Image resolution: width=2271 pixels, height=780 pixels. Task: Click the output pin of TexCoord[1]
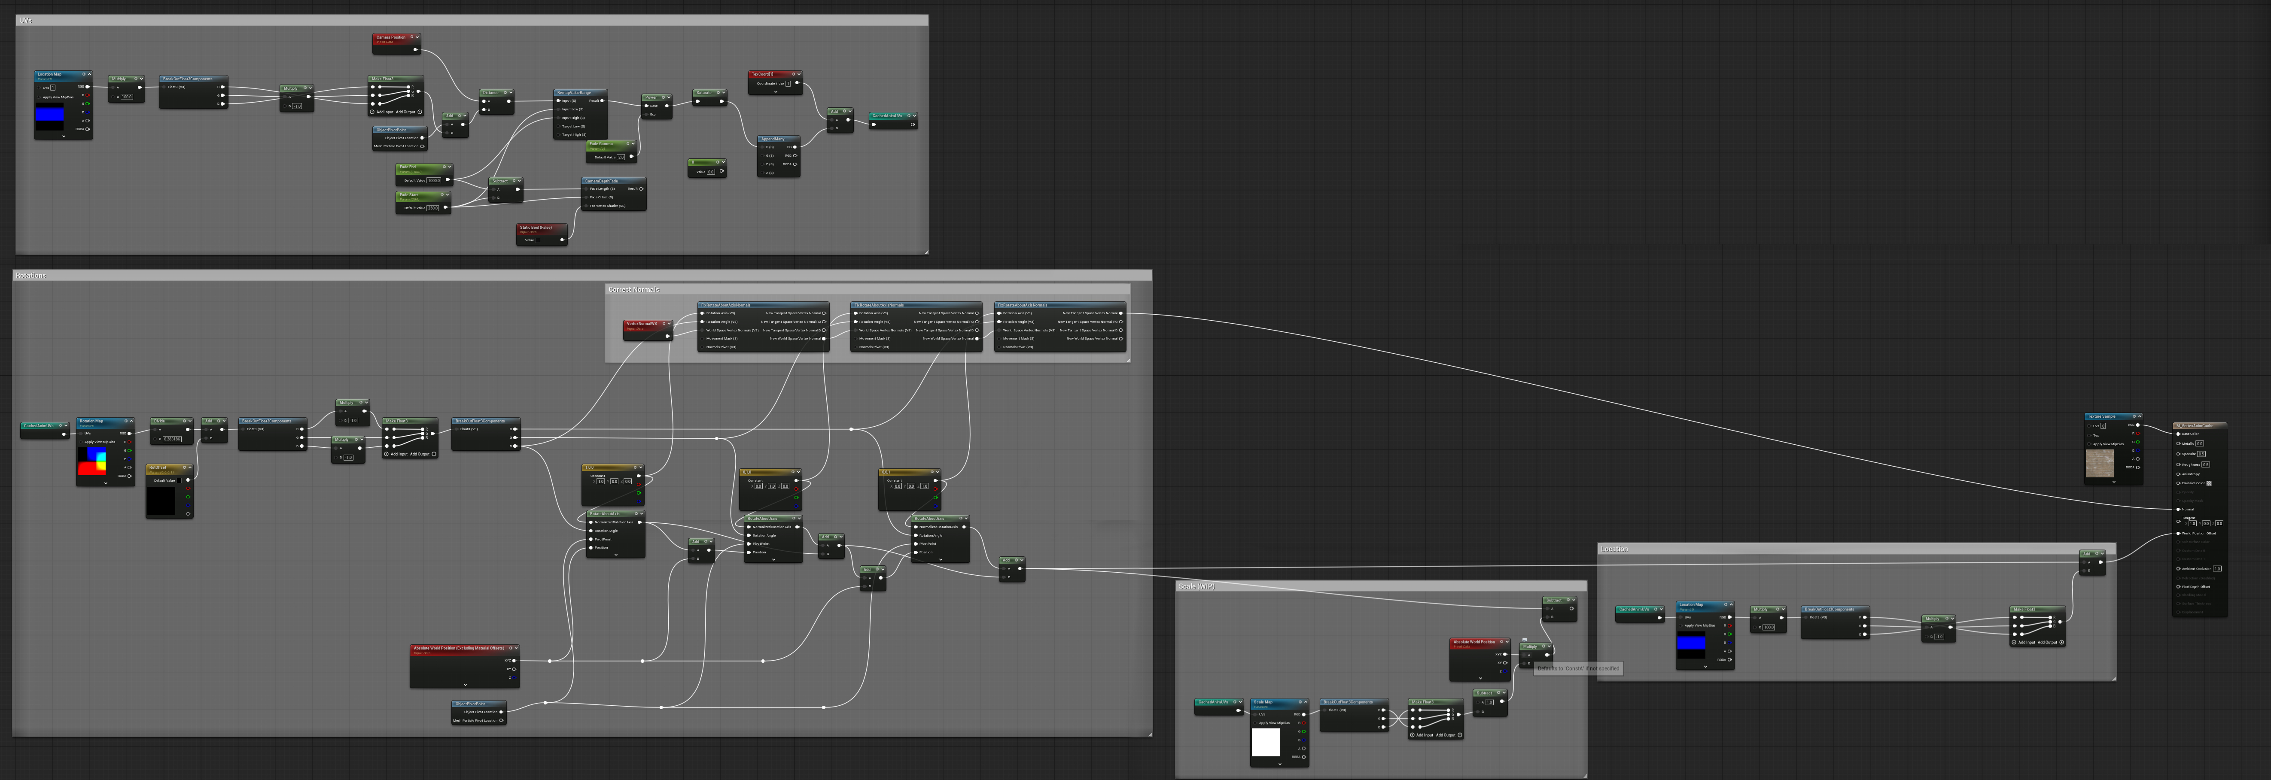point(797,84)
